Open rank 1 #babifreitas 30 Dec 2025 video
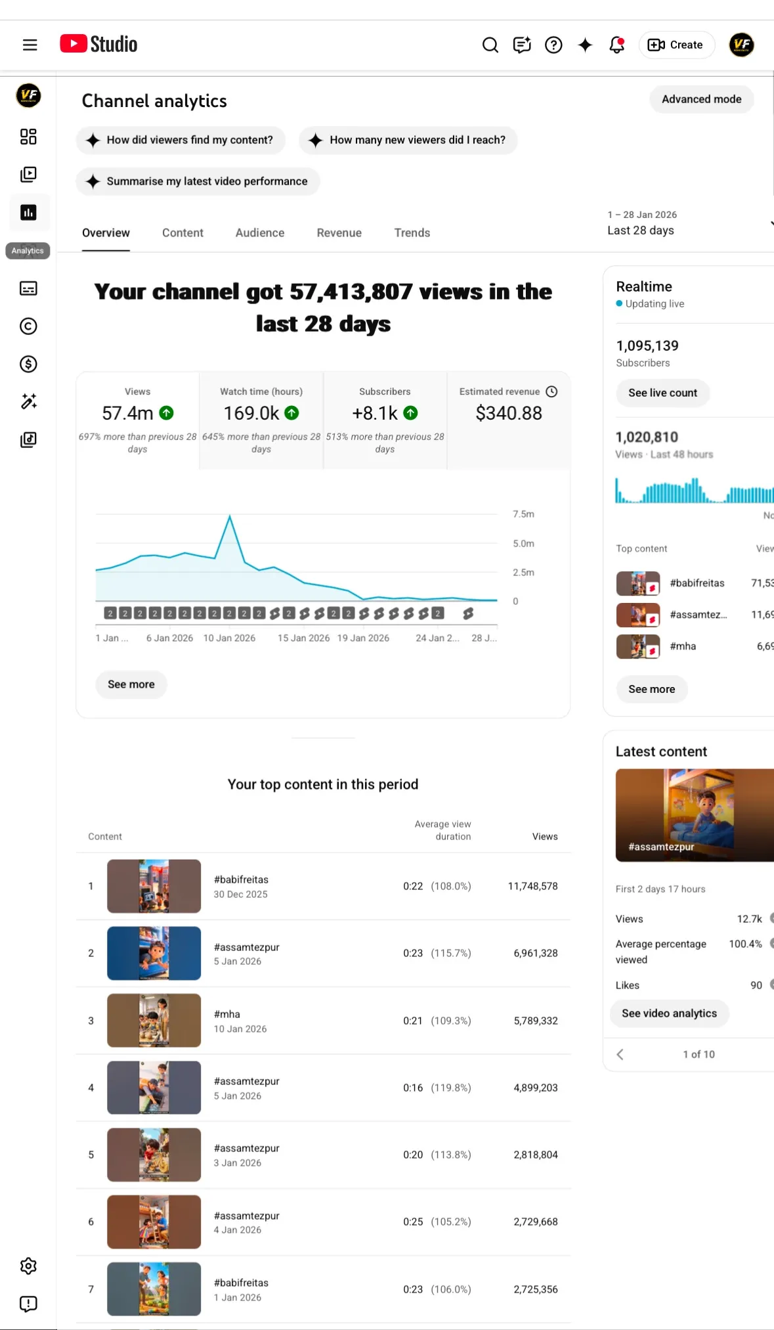This screenshot has height=1330, width=774. pyautogui.click(x=323, y=886)
